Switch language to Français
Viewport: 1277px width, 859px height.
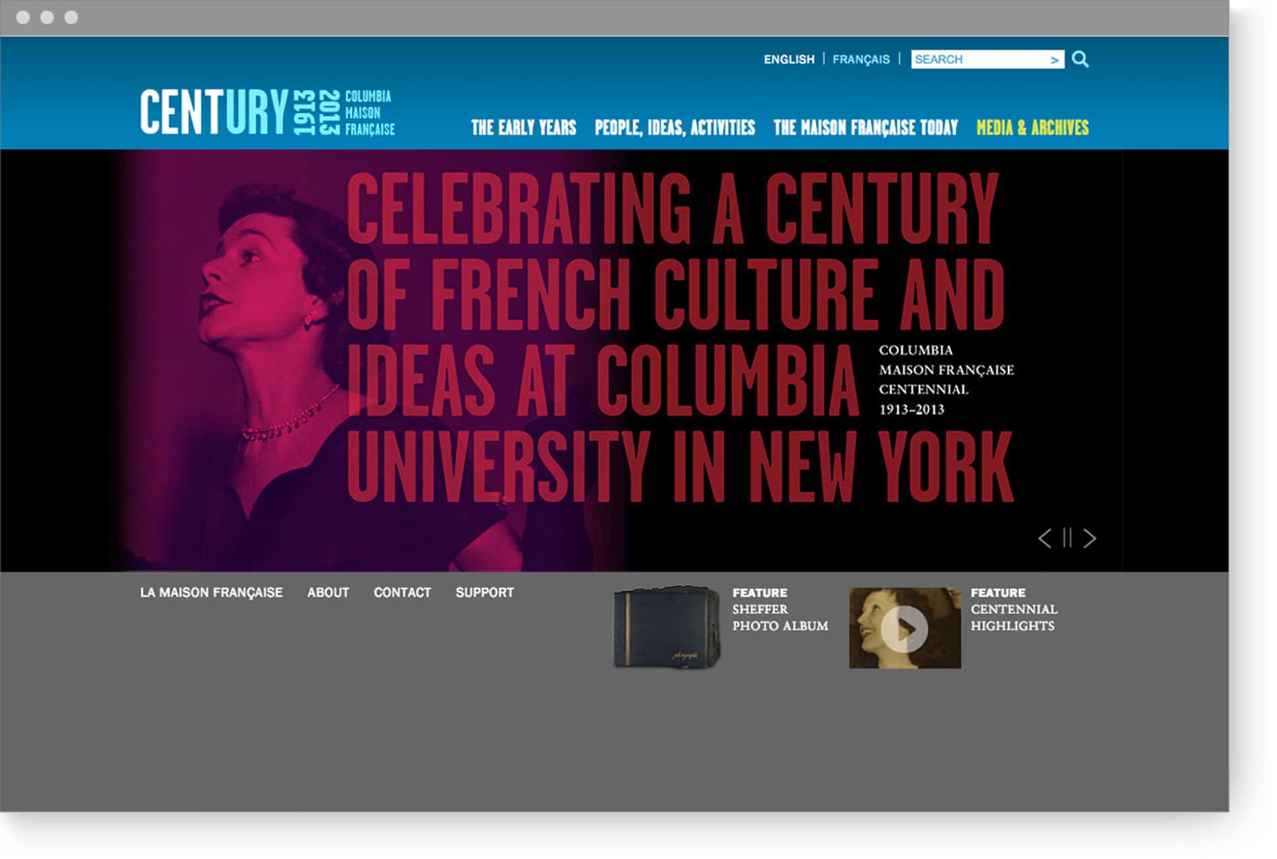(x=861, y=59)
